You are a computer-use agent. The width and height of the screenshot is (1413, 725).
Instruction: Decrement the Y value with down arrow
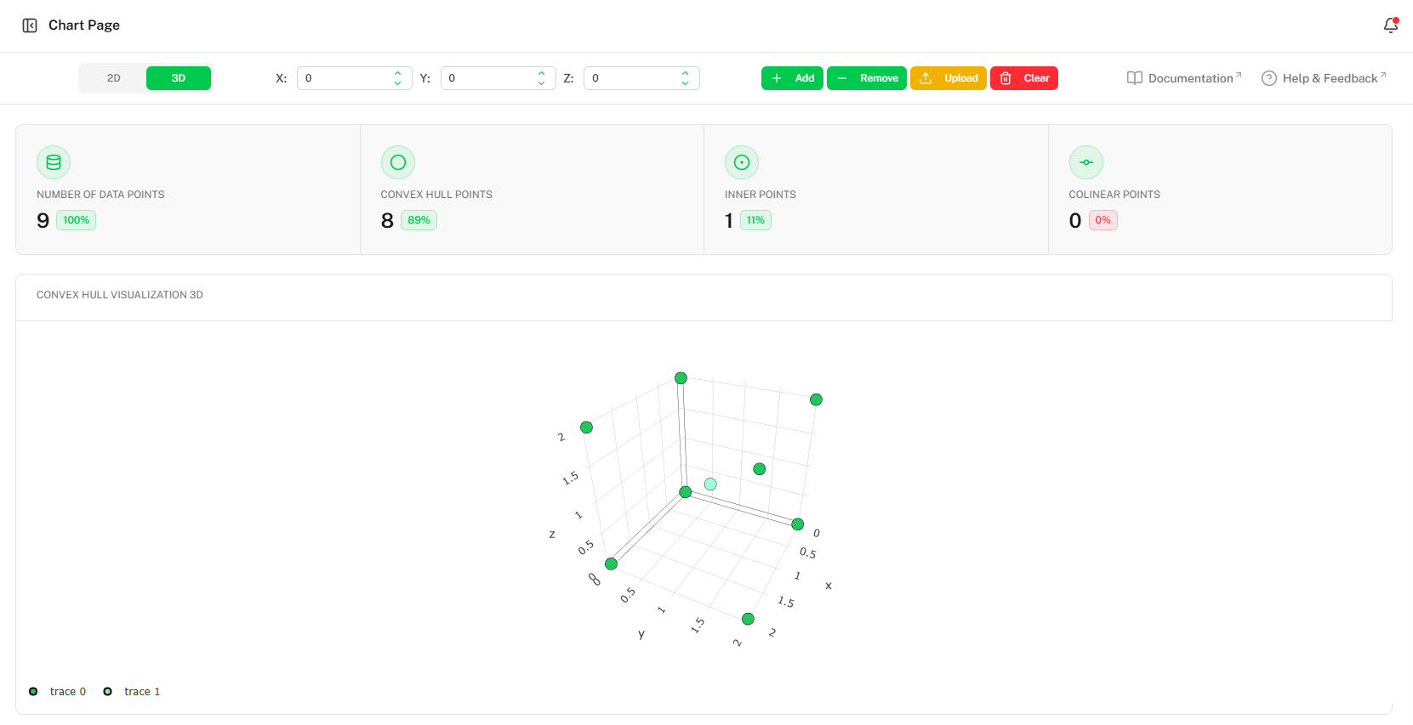[x=541, y=83]
